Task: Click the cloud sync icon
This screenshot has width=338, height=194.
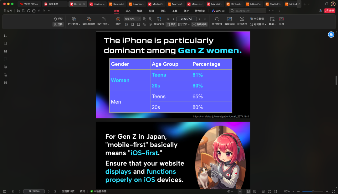Action: tap(320, 11)
